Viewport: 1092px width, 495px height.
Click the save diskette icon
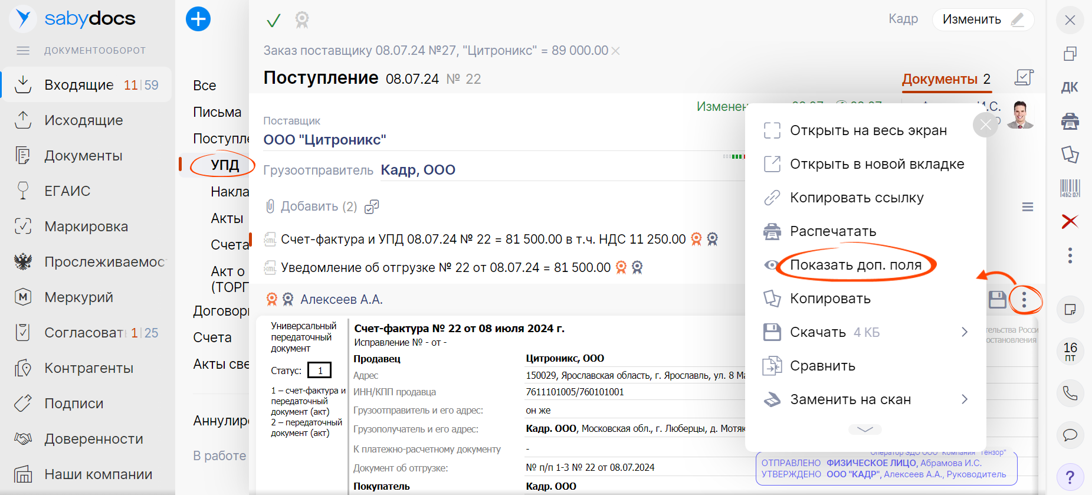pos(997,300)
